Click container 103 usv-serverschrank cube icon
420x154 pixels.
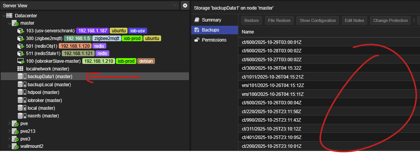point(21,31)
